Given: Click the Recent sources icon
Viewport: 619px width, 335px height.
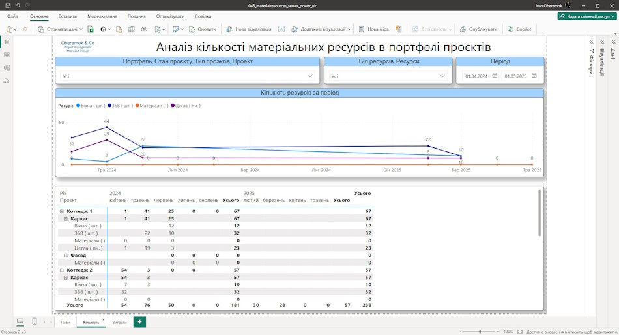Looking at the screenshot, I should pos(158,29).
